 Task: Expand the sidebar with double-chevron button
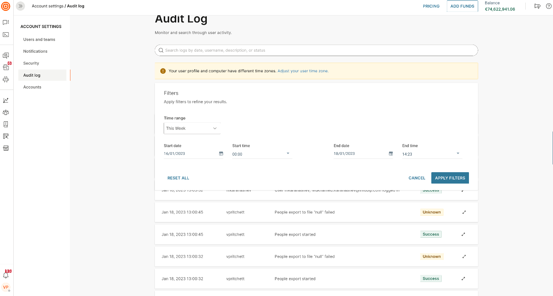click(21, 6)
